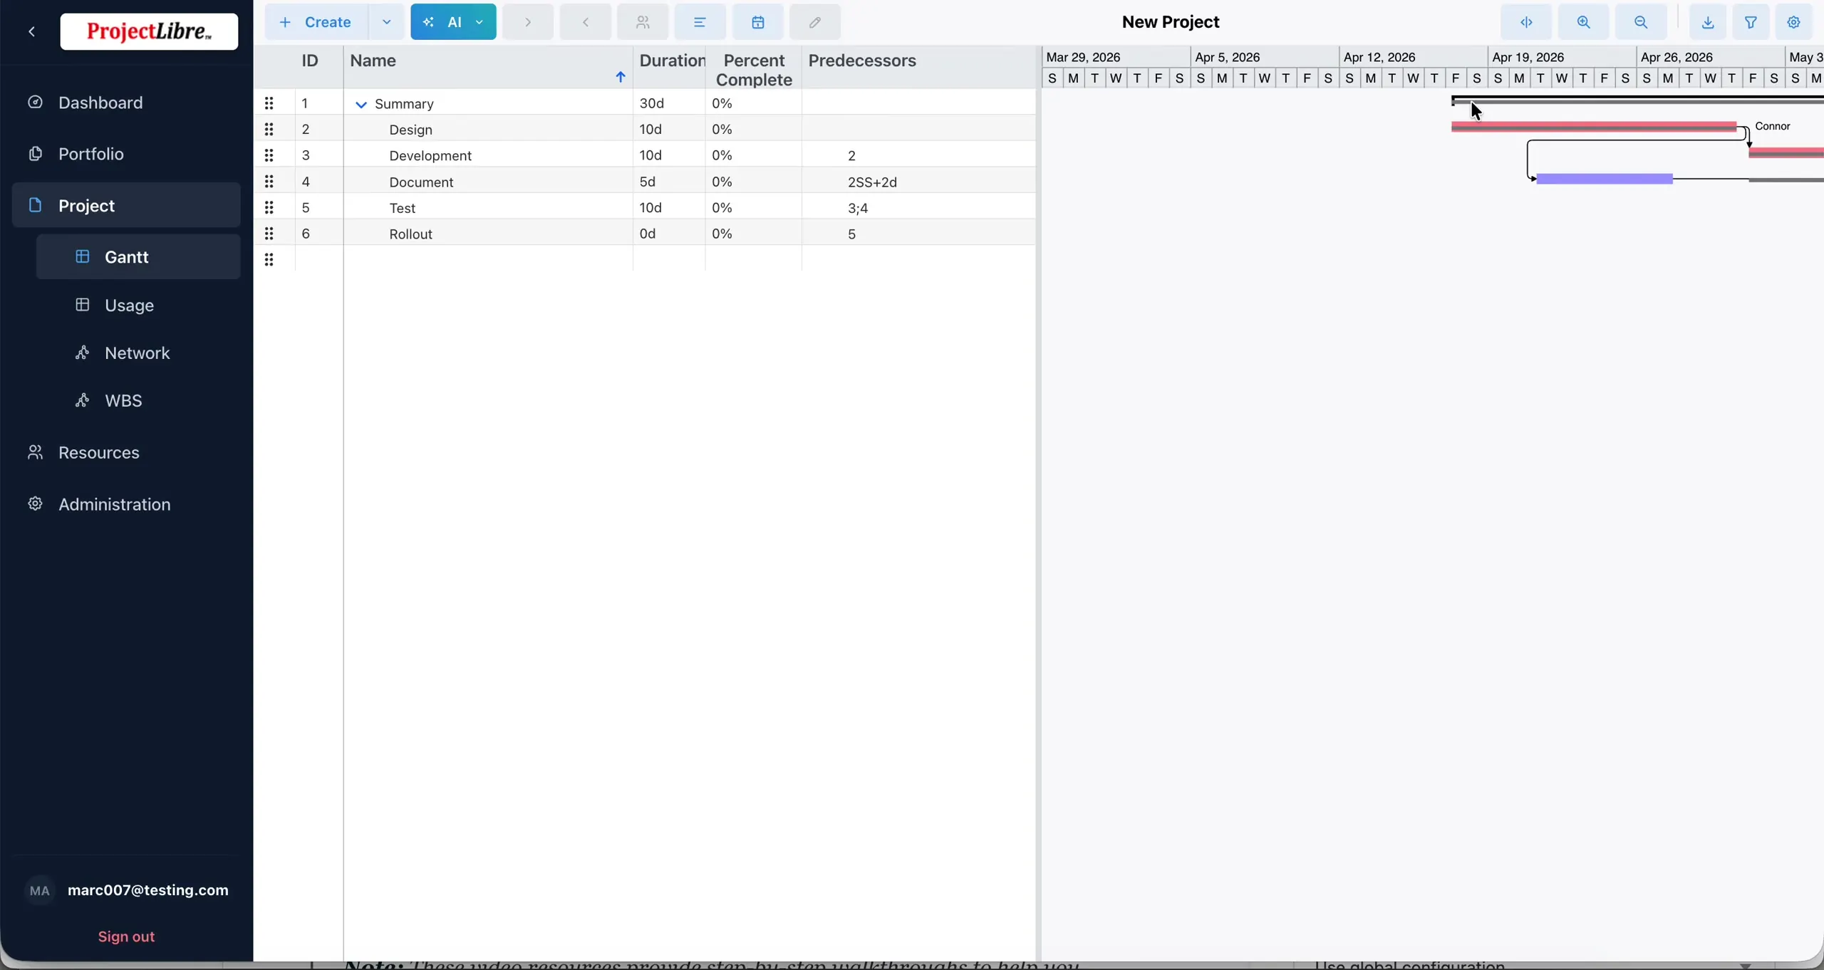This screenshot has width=1824, height=970.
Task: Open the Create dropdown arrow
Action: tap(387, 22)
